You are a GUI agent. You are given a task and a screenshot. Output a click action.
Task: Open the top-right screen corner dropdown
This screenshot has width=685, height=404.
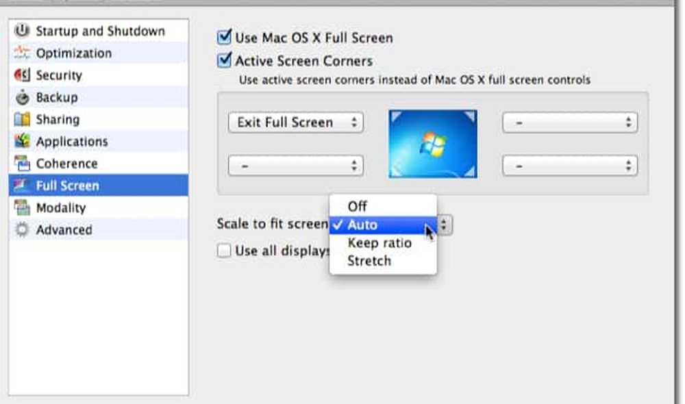pos(570,123)
